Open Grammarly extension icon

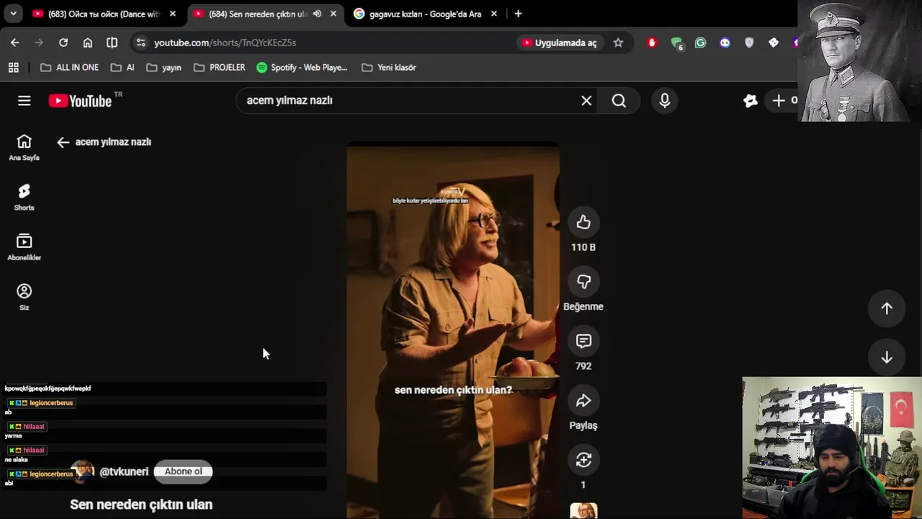[700, 43]
